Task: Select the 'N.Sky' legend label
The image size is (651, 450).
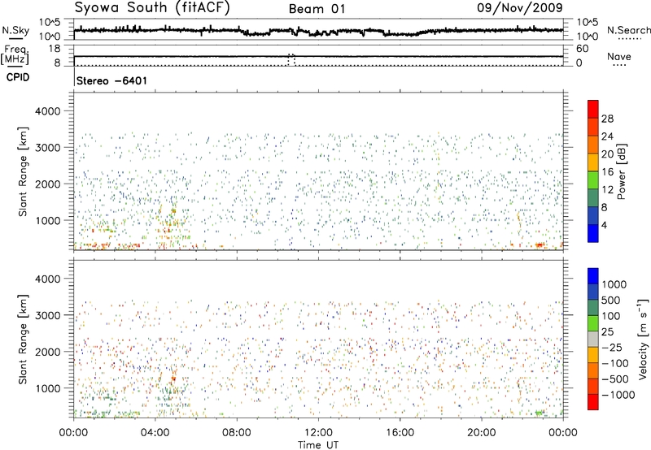Action: (x=15, y=30)
